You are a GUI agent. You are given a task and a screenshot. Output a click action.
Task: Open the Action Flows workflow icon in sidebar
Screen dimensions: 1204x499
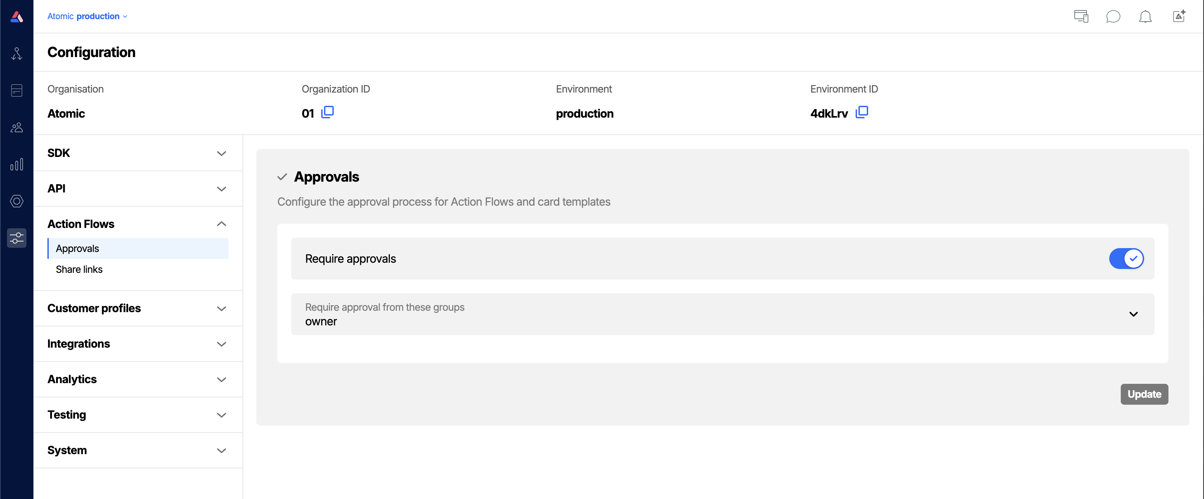pyautogui.click(x=16, y=53)
